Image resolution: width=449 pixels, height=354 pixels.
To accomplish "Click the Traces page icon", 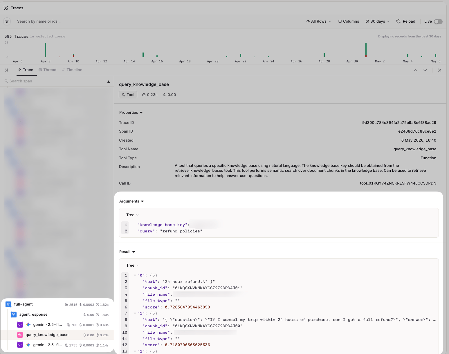I will (x=6, y=8).
